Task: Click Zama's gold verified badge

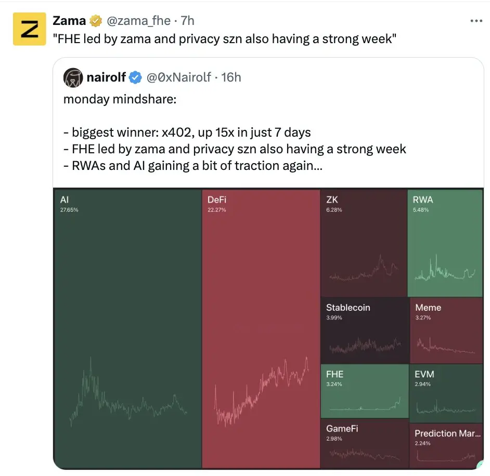Action: pyautogui.click(x=96, y=21)
